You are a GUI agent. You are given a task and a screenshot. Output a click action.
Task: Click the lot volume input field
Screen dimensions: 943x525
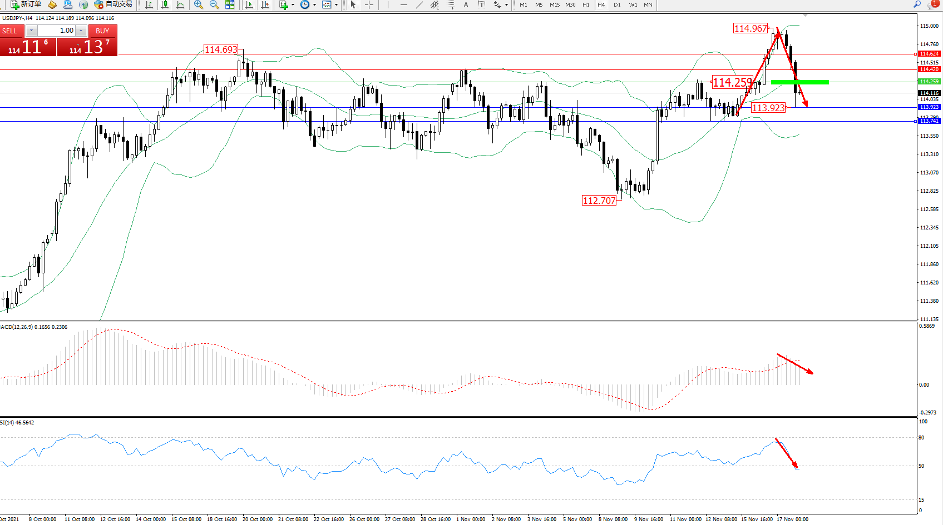pos(57,31)
